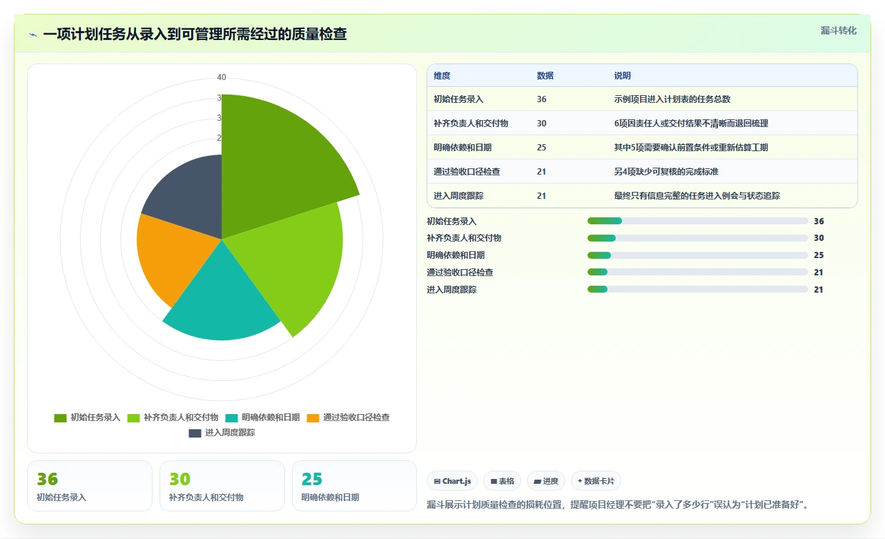Click the 漏斗转化 tag in the header
The image size is (885, 539).
point(839,30)
